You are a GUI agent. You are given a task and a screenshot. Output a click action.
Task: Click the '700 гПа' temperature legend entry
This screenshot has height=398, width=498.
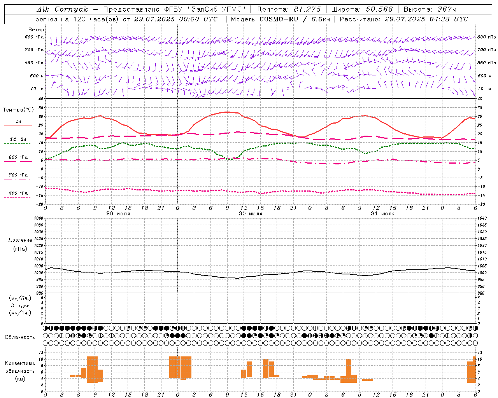[x=18, y=175]
